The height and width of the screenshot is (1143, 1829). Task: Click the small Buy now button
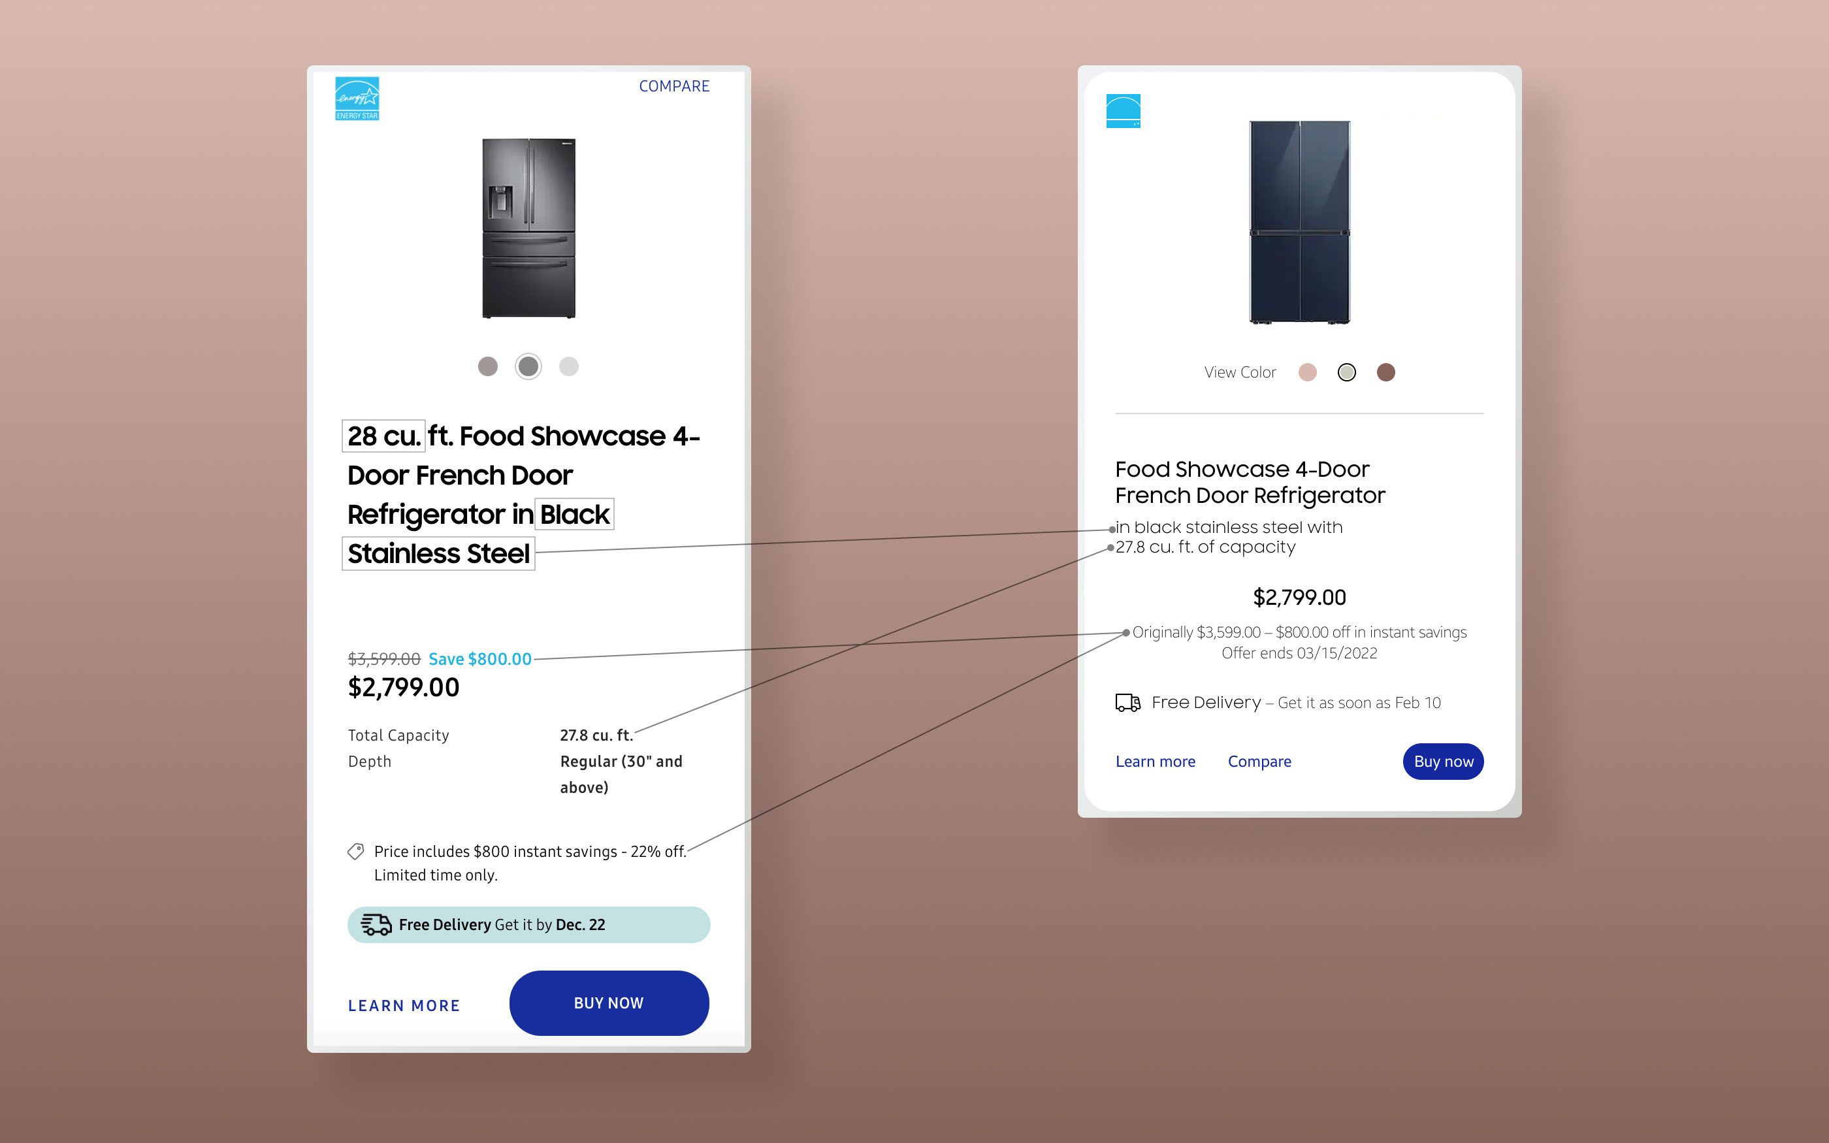pyautogui.click(x=1444, y=762)
